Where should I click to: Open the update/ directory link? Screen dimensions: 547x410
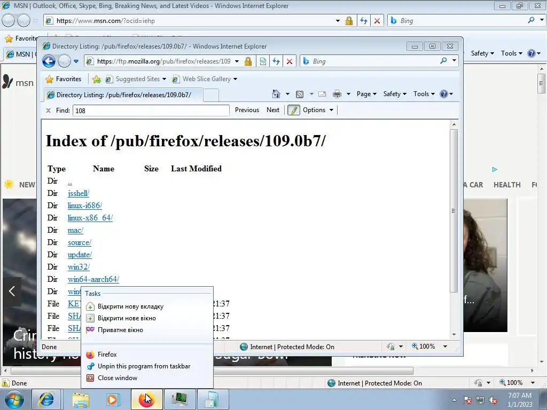click(80, 255)
